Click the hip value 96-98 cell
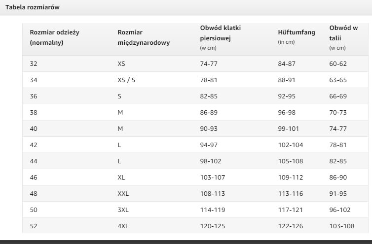 (287, 113)
